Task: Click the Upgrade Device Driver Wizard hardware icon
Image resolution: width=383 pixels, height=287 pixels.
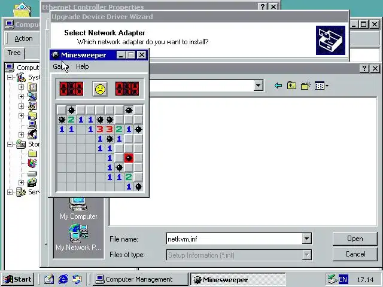Action: pos(330,40)
